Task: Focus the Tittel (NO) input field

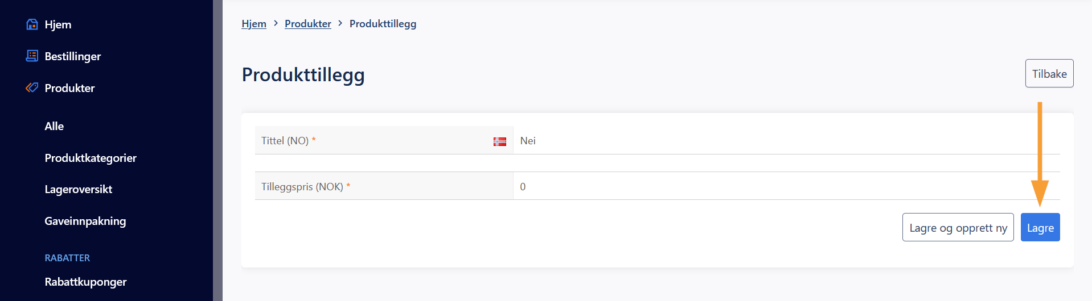Action: 786,140
